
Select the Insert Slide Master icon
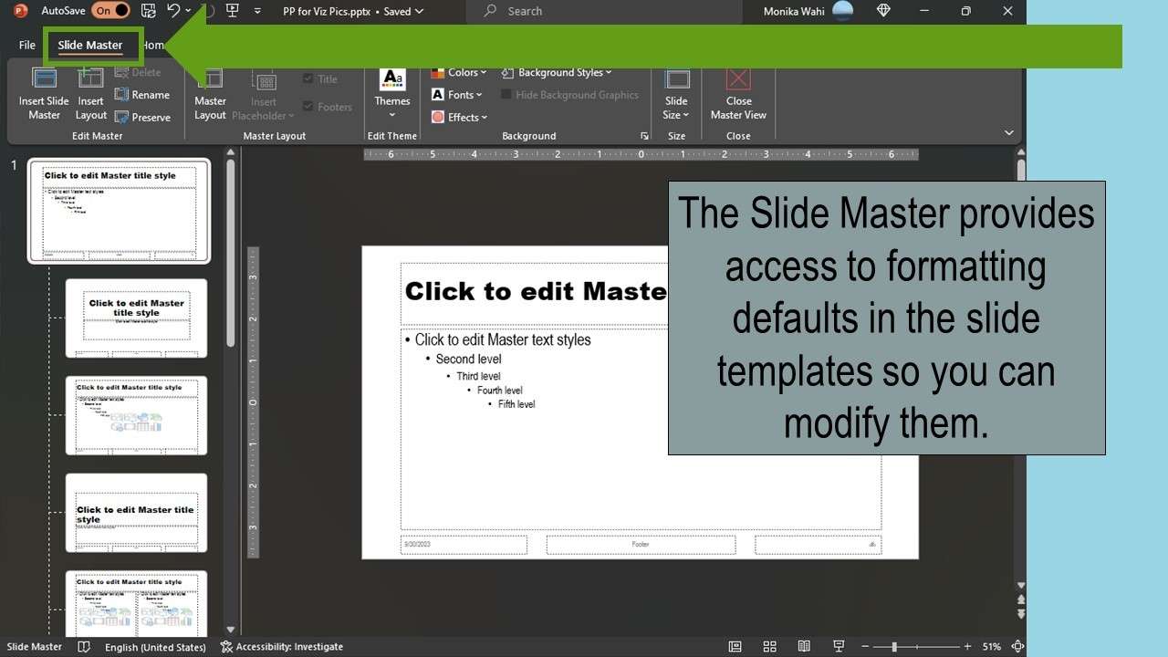(x=43, y=94)
